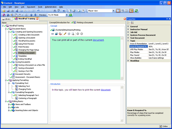
Task: Click the package attachment icon in Concept toolbar
Action: [x=60, y=34]
